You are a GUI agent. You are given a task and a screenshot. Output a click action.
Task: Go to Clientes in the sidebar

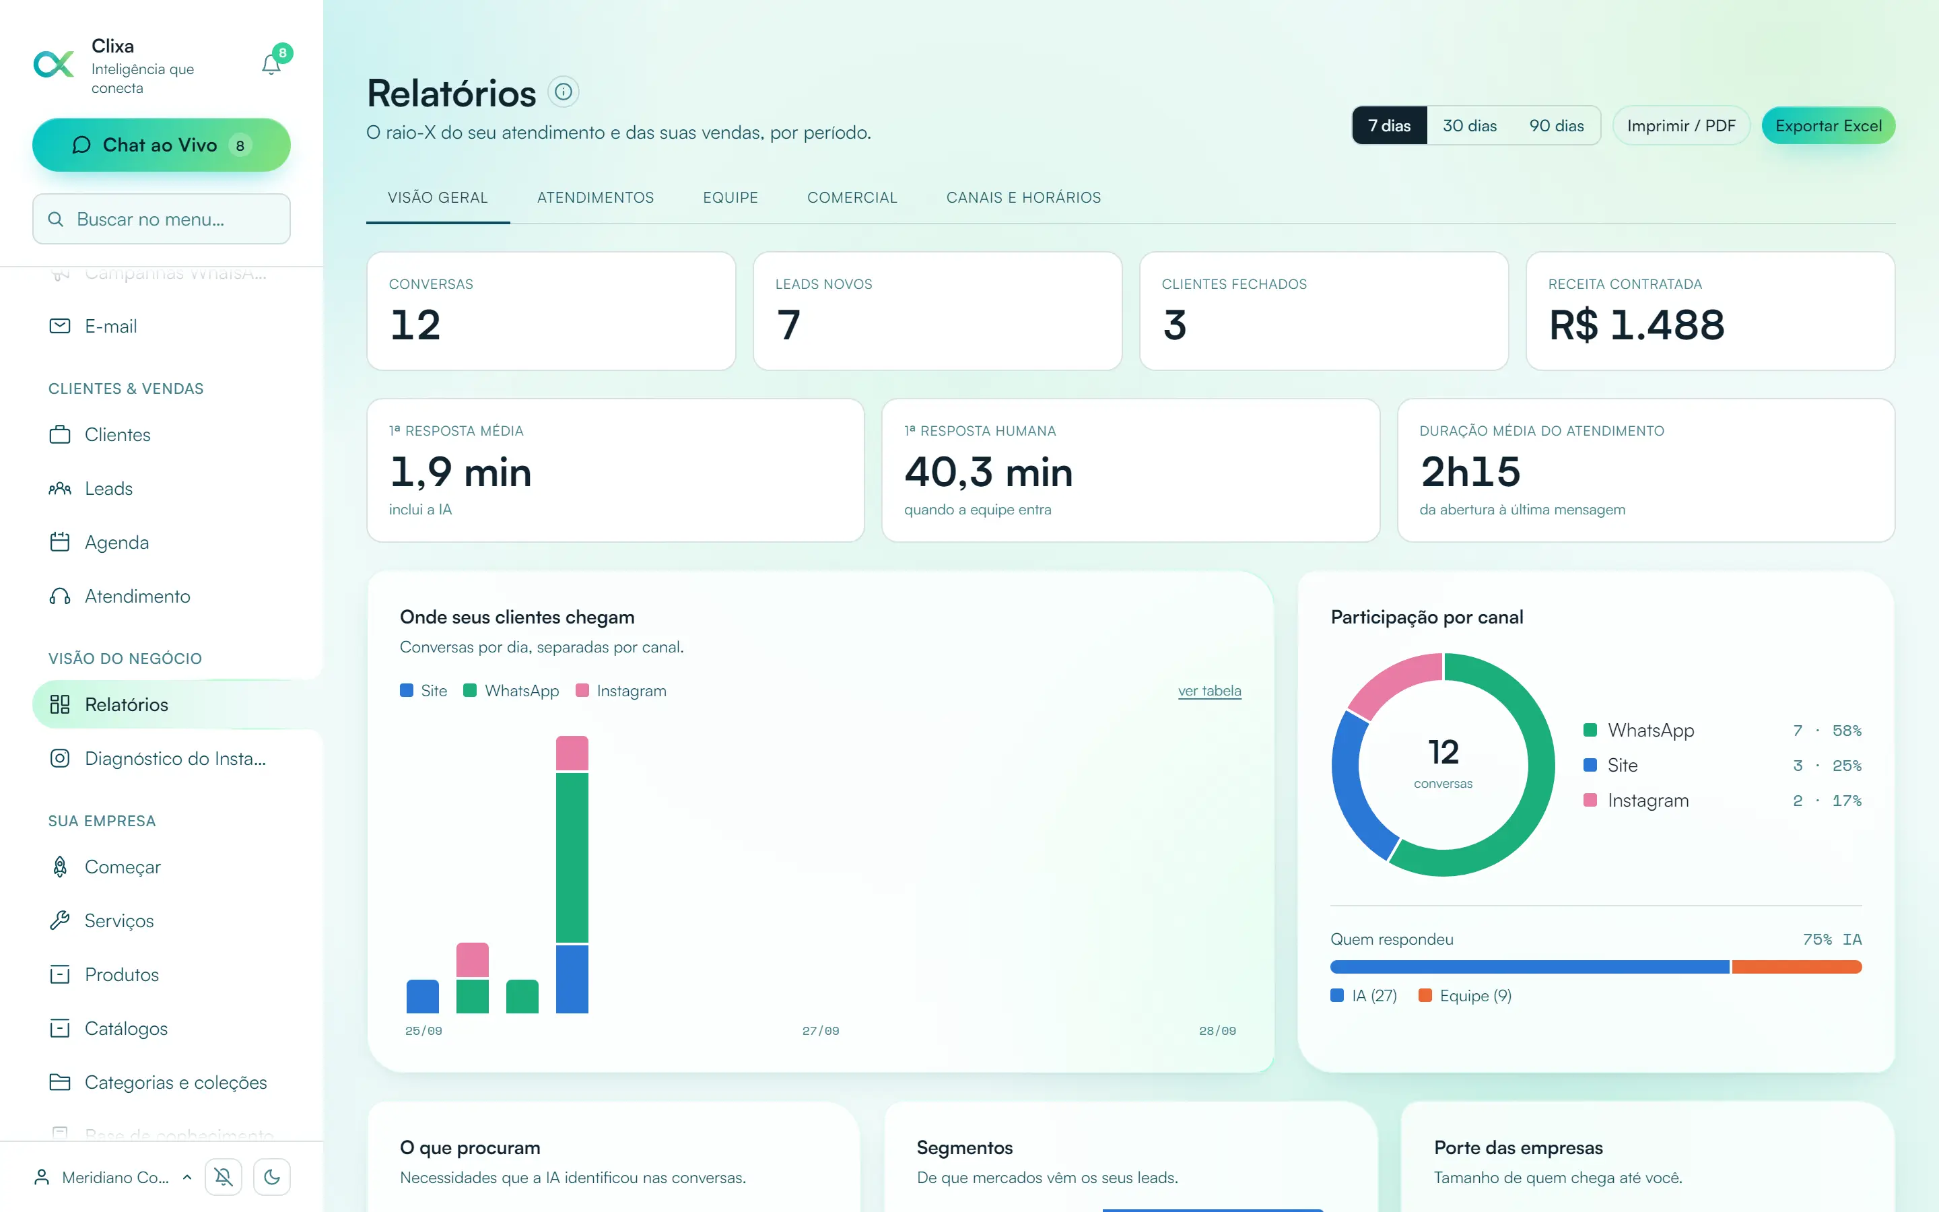[x=161, y=434]
